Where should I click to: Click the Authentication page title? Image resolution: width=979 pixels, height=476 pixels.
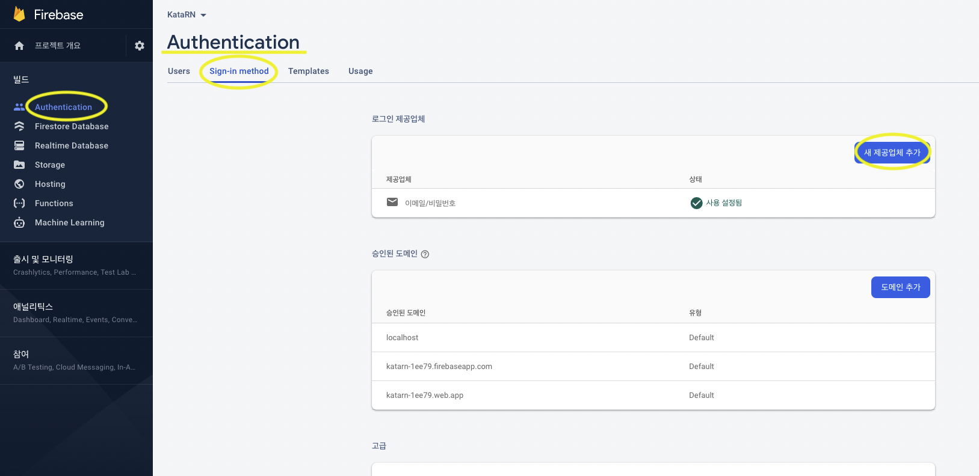(x=233, y=42)
